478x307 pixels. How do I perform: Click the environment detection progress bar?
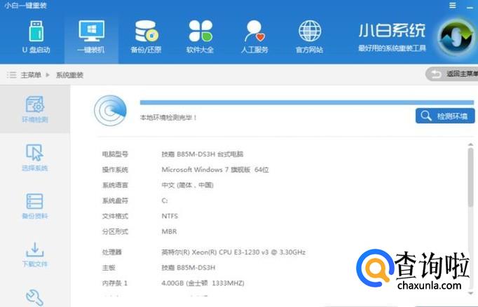[307, 103]
